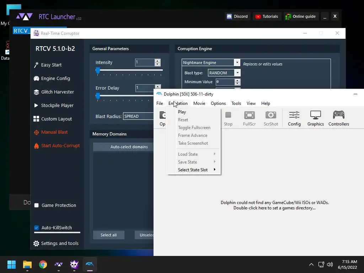The height and width of the screenshot is (273, 364).
Task: Switch to RTC Launcher taskbar icon
Action: coord(59,264)
